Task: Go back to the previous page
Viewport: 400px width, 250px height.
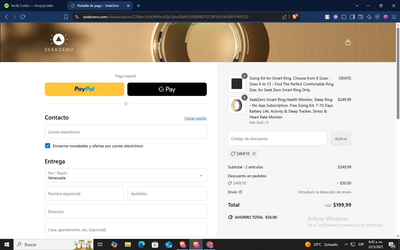Action: point(6,17)
